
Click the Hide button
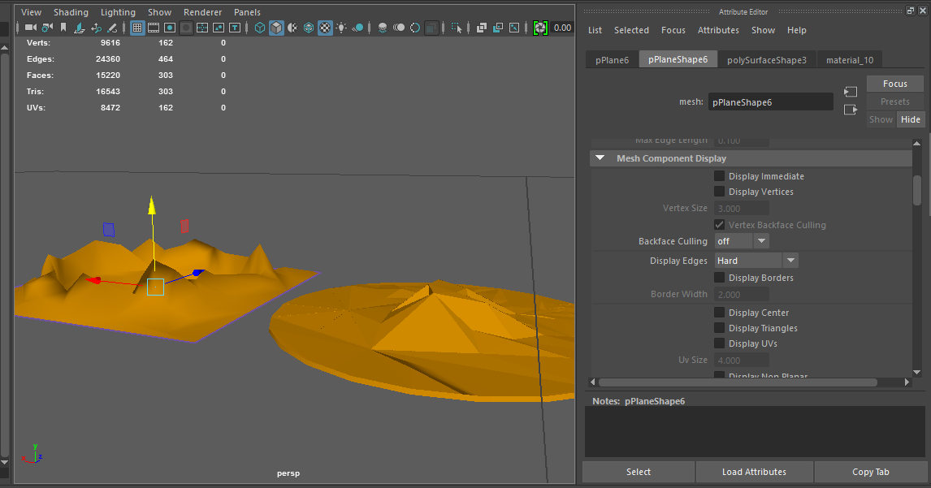910,119
